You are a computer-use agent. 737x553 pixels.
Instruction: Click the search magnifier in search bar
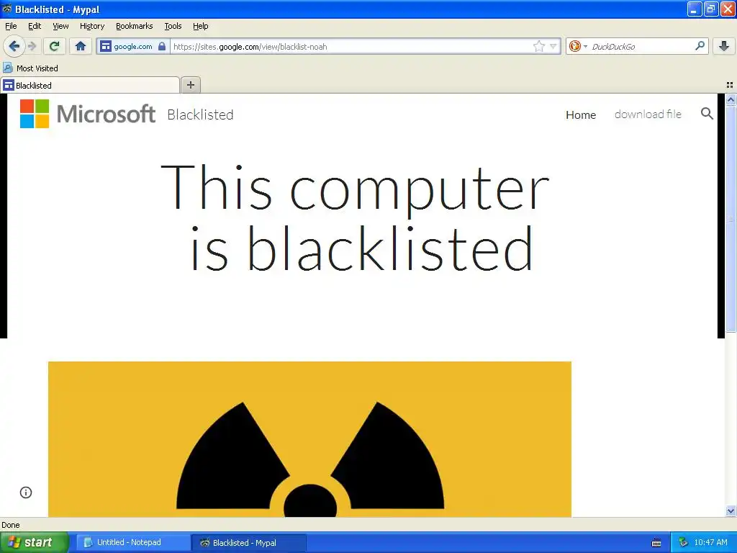pos(700,45)
